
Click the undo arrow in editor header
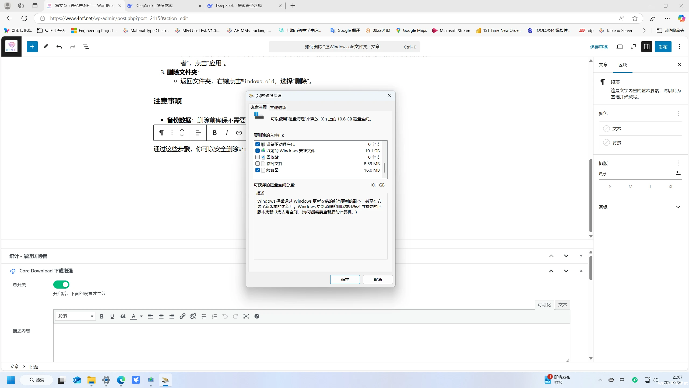coord(59,47)
